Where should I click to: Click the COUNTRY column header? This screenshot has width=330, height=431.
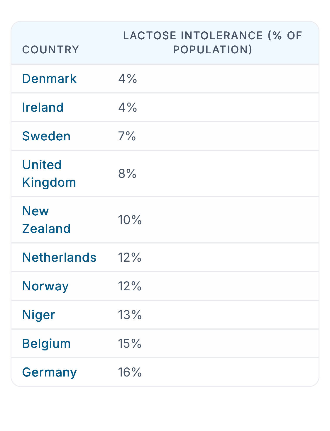tap(51, 50)
